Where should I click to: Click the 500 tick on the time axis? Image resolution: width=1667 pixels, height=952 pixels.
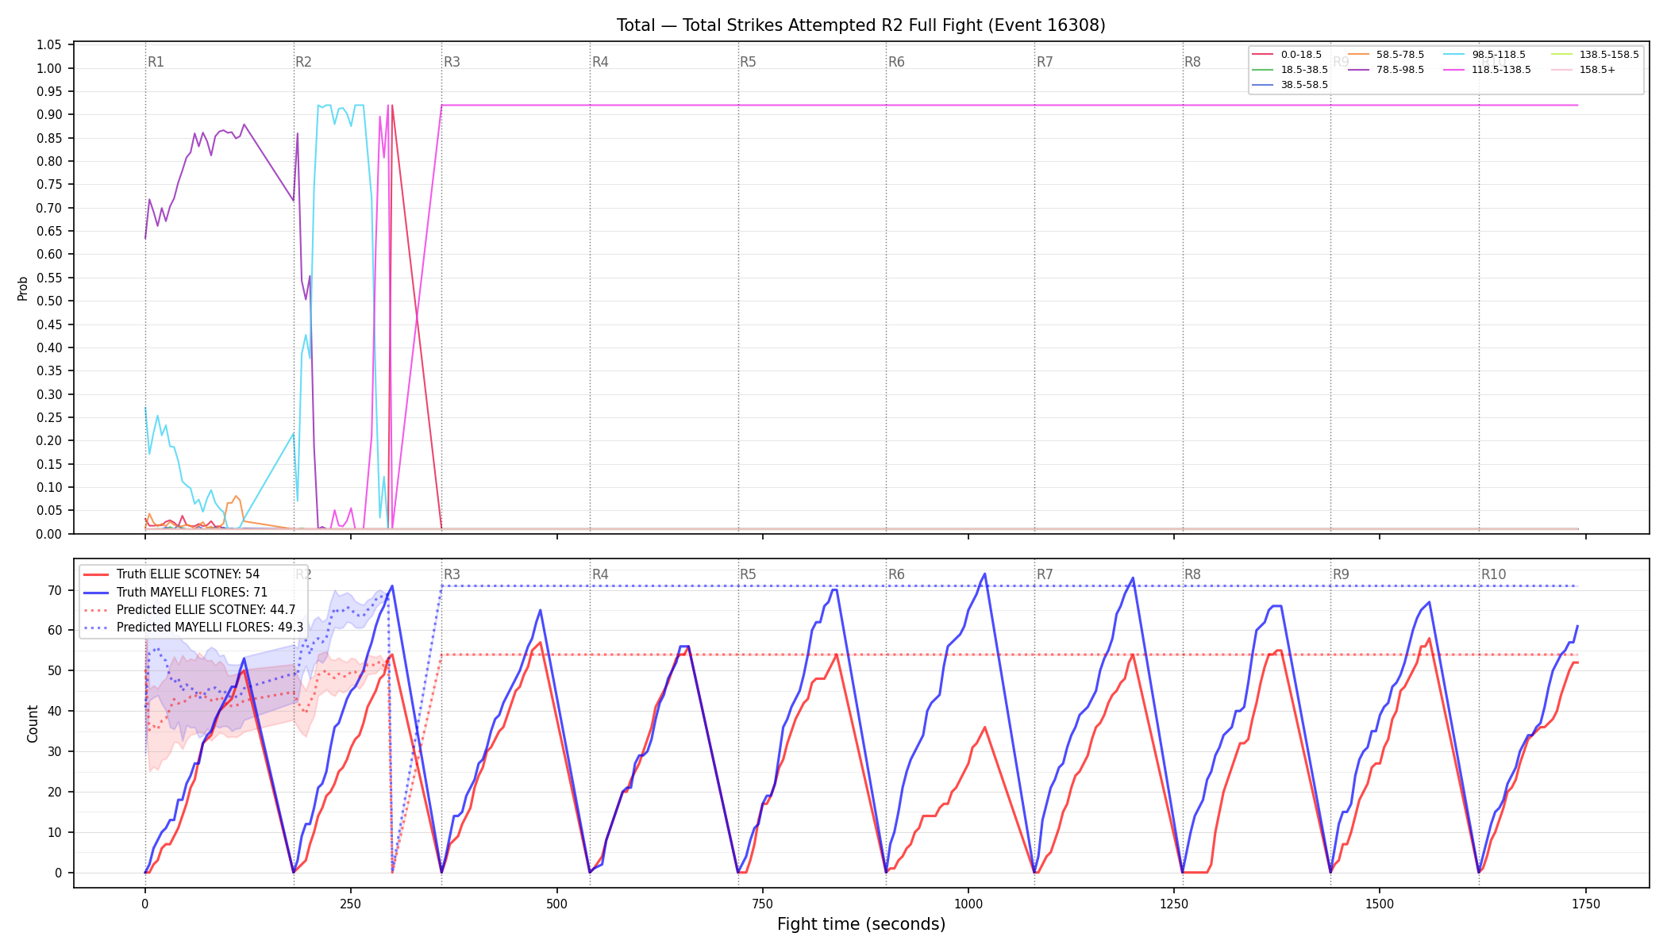(556, 904)
